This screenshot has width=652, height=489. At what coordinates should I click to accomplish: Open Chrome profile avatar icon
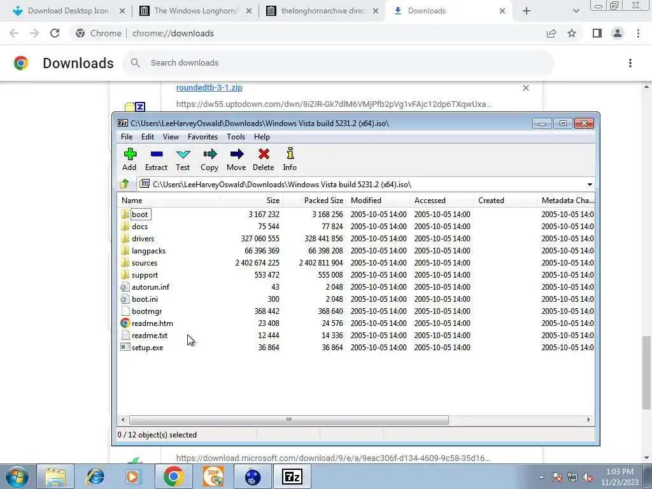click(x=618, y=33)
